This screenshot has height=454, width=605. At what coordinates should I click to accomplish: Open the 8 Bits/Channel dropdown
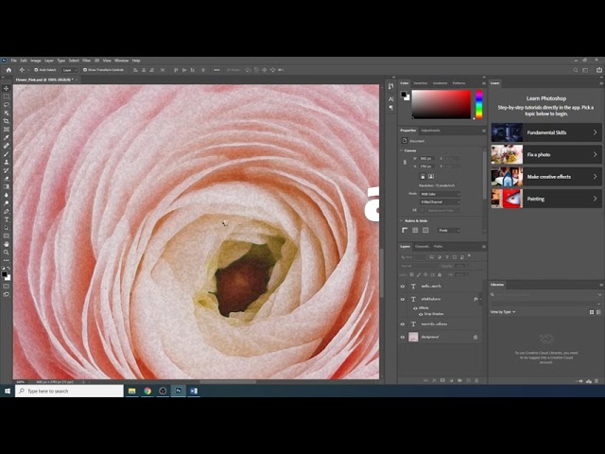coord(440,201)
